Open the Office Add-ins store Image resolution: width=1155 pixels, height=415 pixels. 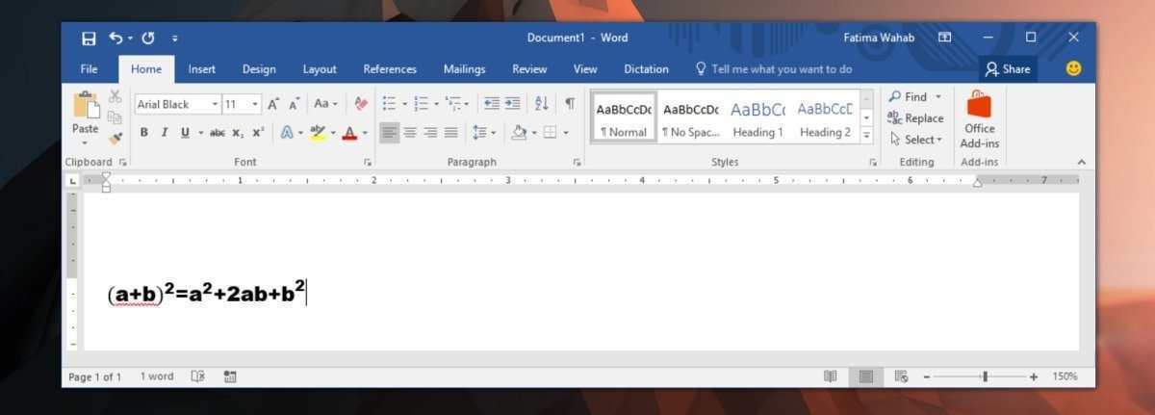(x=979, y=120)
